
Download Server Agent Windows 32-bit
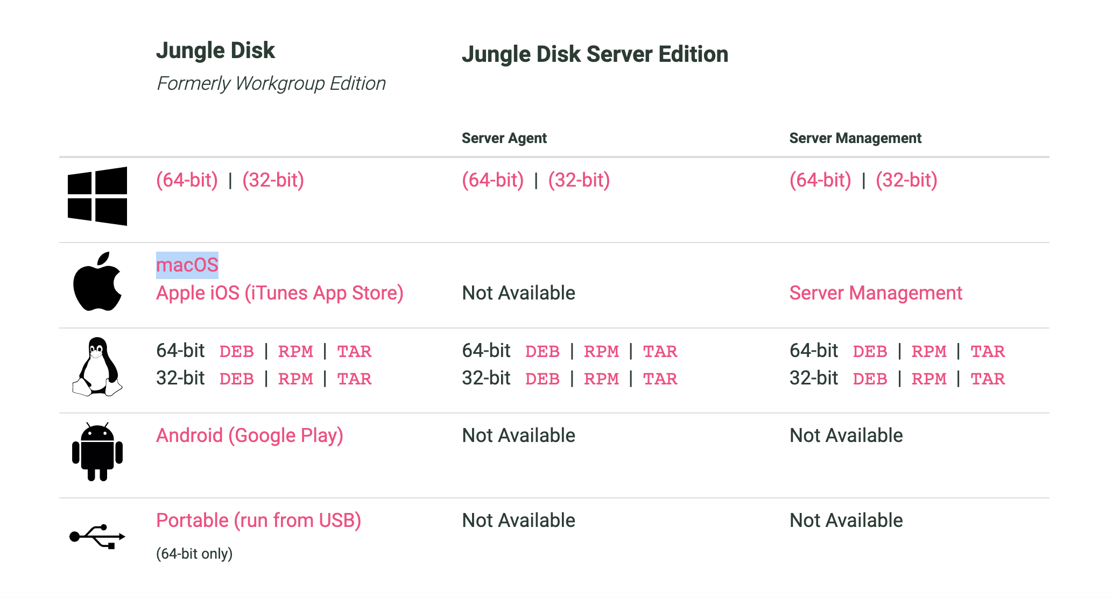pyautogui.click(x=579, y=180)
